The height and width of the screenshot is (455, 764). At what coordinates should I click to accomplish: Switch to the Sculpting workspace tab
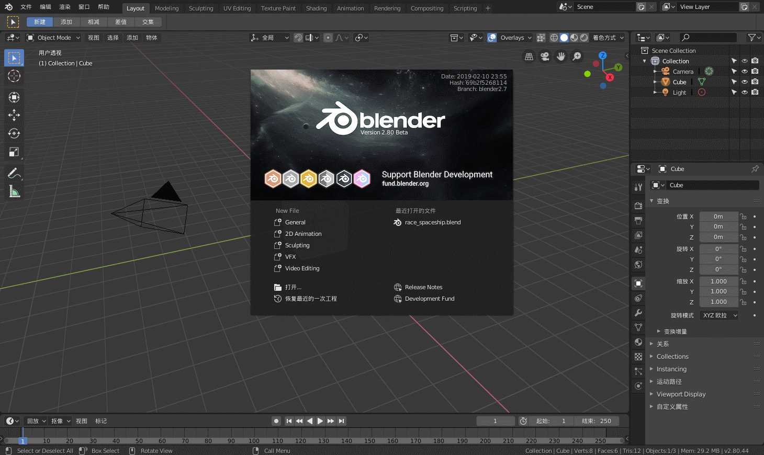[x=201, y=8]
